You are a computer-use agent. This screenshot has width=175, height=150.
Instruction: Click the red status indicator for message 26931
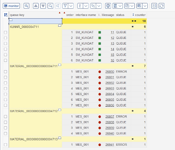point(100,77)
